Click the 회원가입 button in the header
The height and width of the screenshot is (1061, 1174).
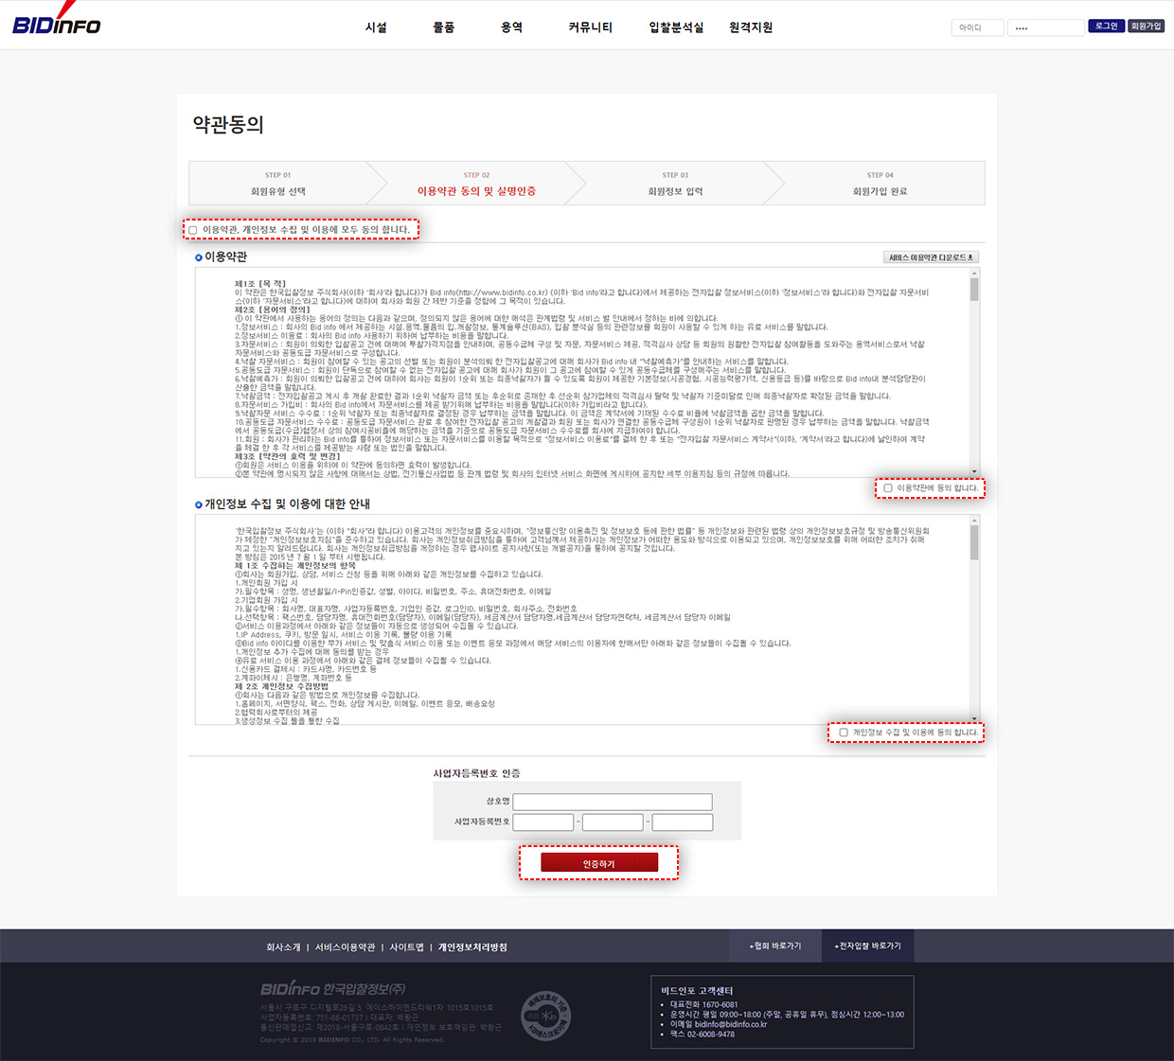(x=1146, y=26)
